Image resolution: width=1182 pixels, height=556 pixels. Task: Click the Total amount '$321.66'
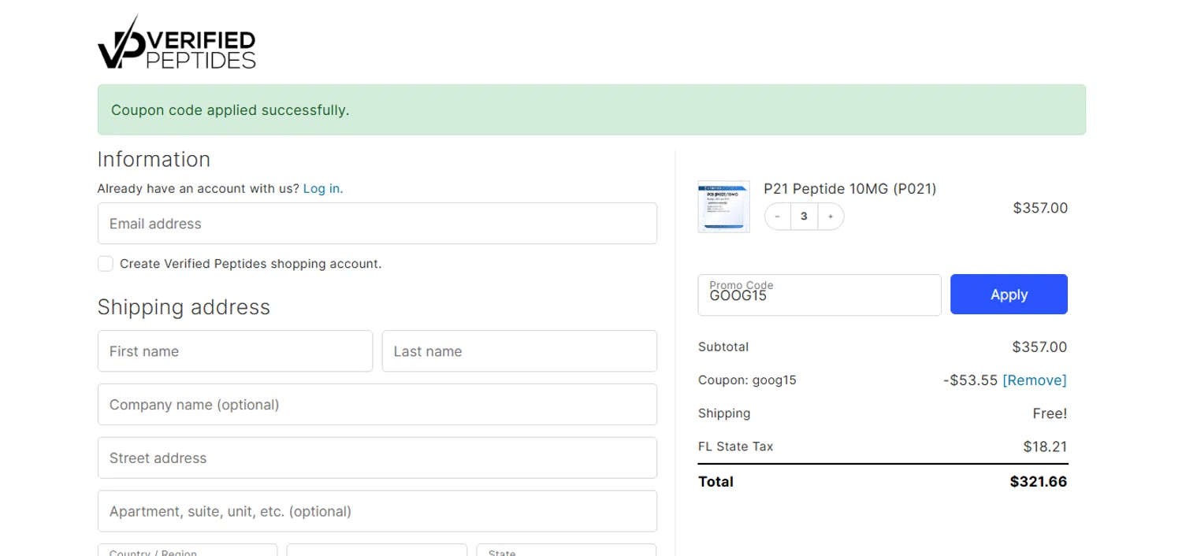point(1039,482)
